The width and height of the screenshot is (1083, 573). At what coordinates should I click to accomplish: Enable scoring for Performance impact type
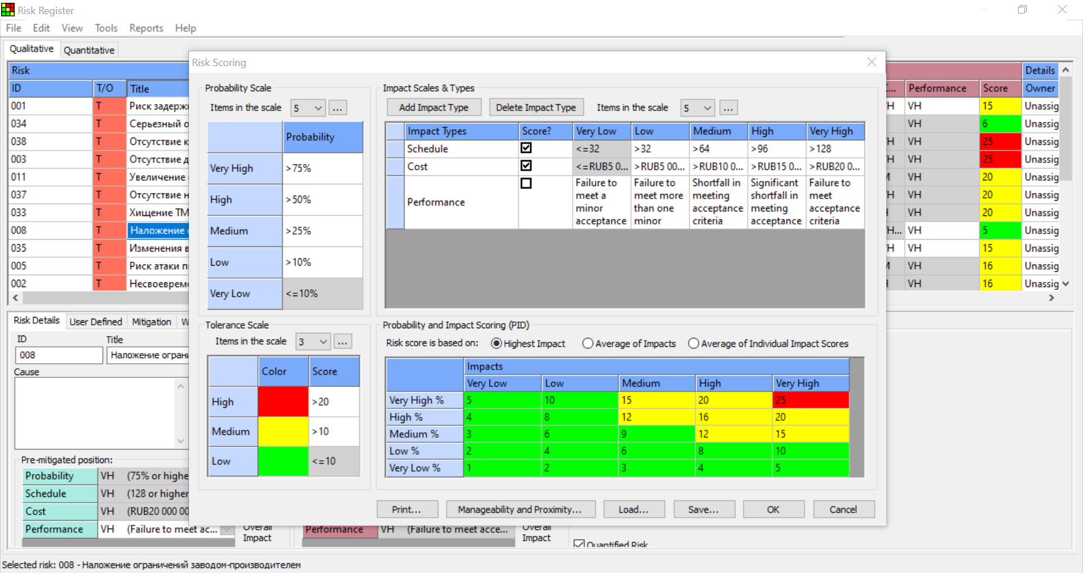tap(526, 183)
